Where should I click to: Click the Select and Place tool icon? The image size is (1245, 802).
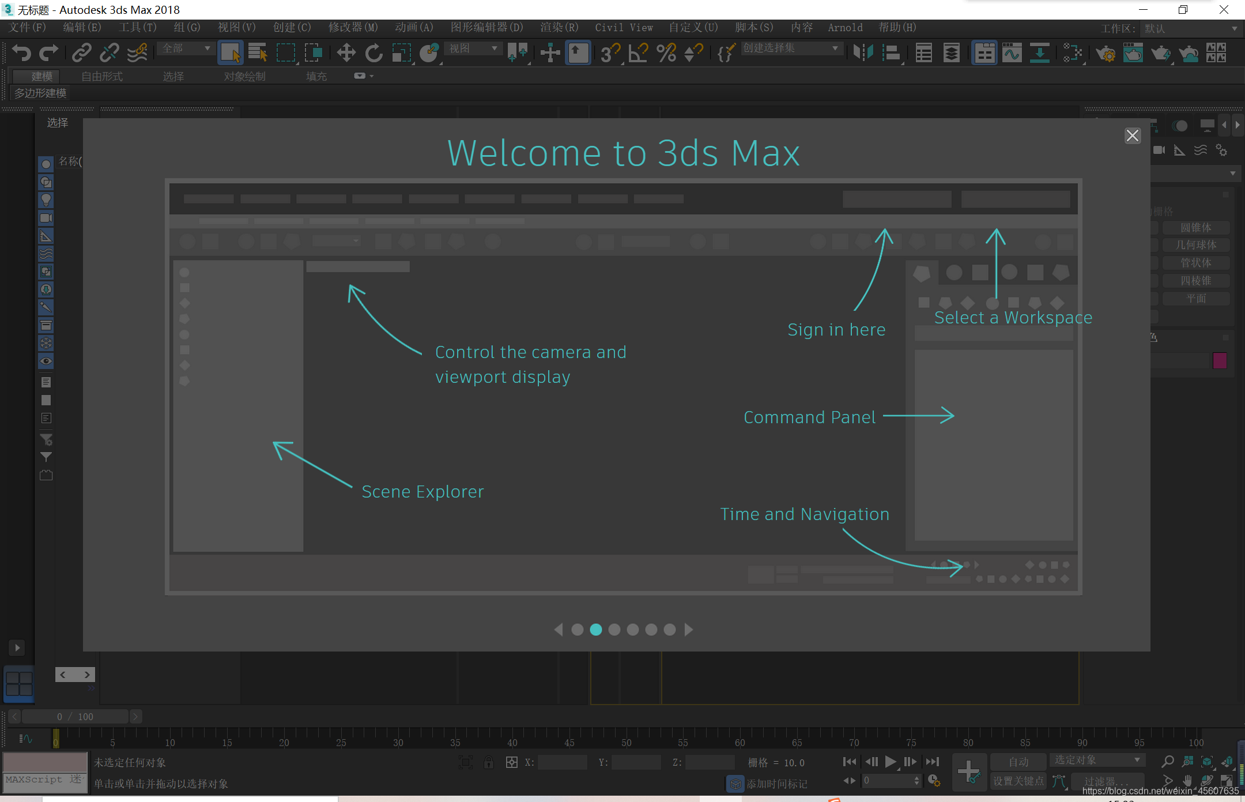(x=429, y=52)
